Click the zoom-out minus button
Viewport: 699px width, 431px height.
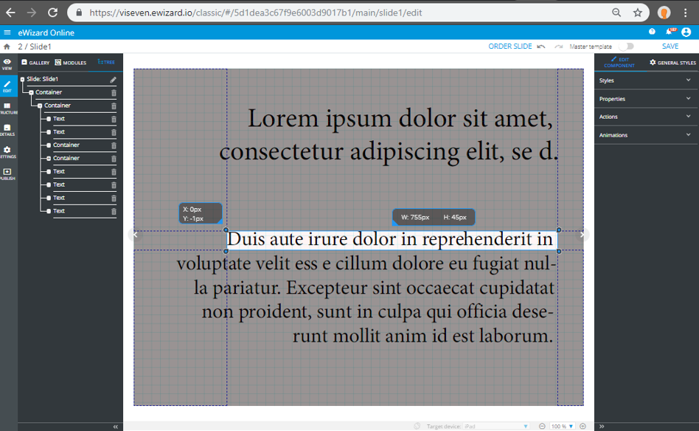pyautogui.click(x=542, y=426)
